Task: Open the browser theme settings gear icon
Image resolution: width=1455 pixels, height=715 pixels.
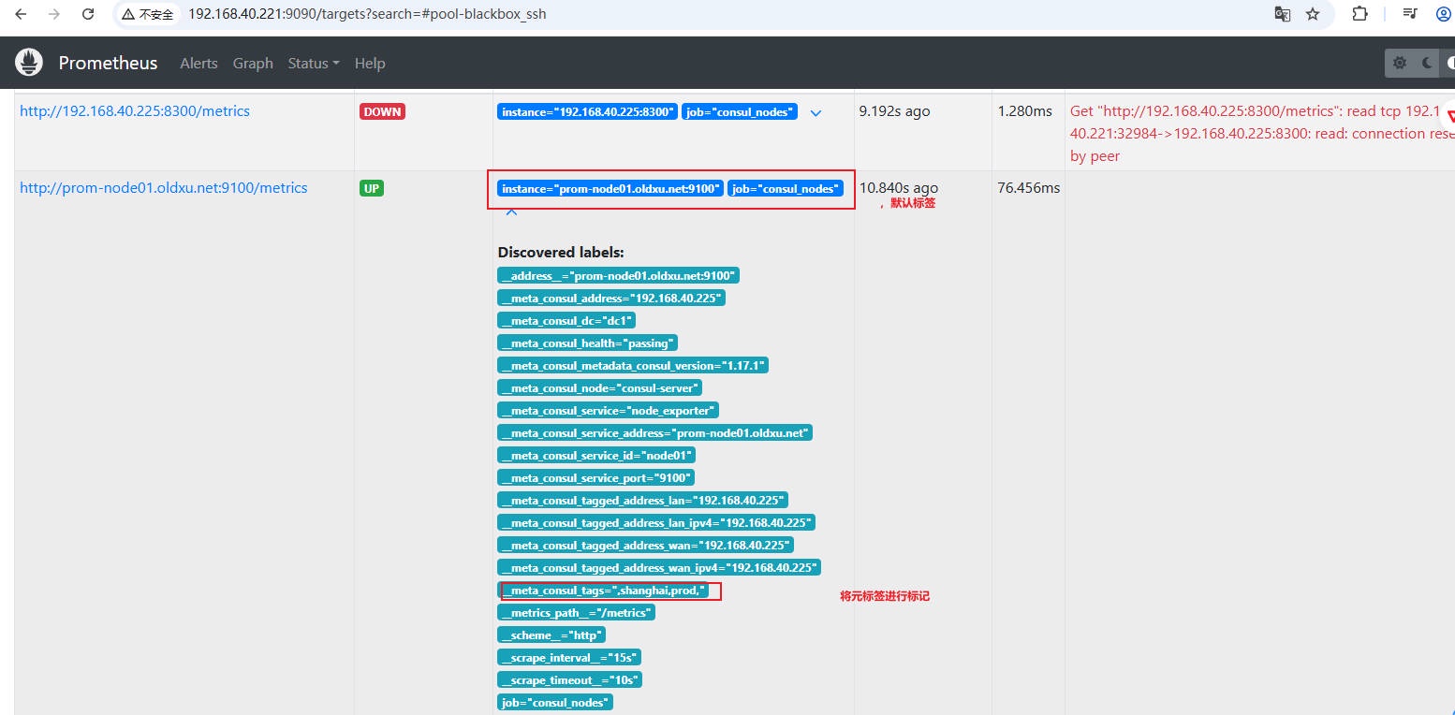Action: 1400,63
